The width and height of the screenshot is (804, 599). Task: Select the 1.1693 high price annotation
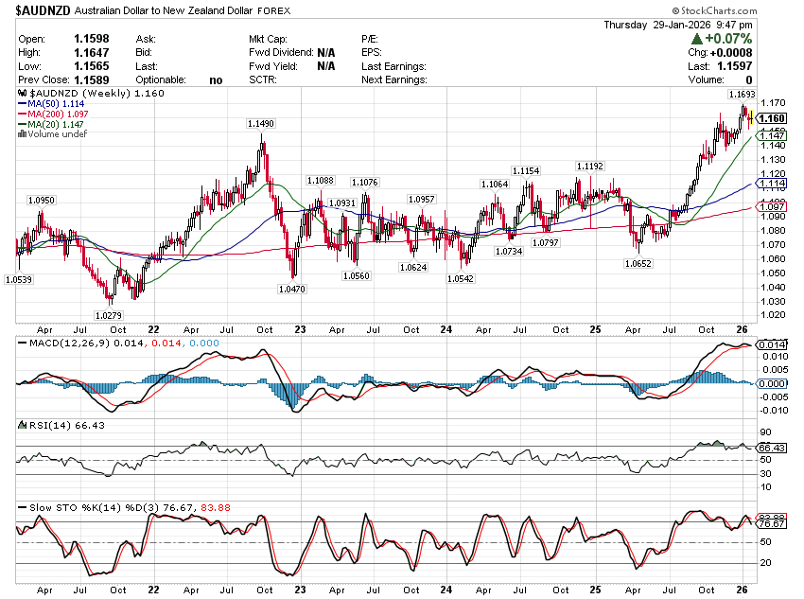(741, 96)
